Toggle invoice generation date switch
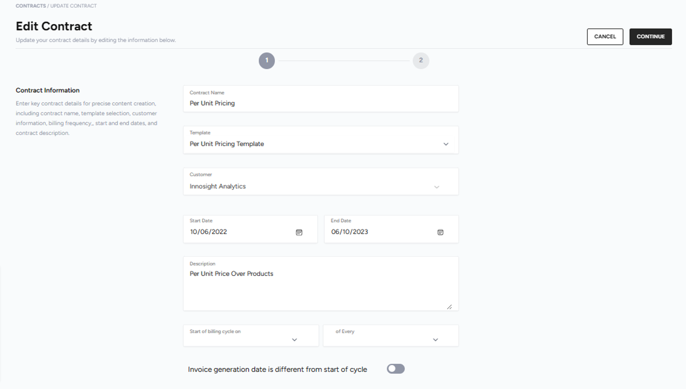 coord(395,369)
